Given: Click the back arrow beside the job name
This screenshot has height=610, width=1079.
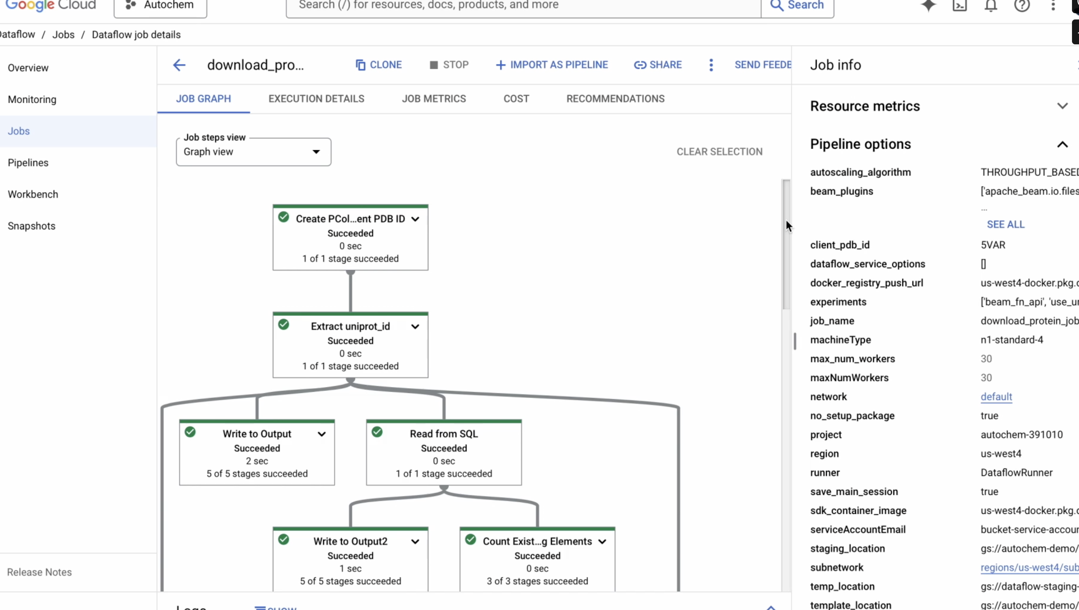Looking at the screenshot, I should pos(179,65).
